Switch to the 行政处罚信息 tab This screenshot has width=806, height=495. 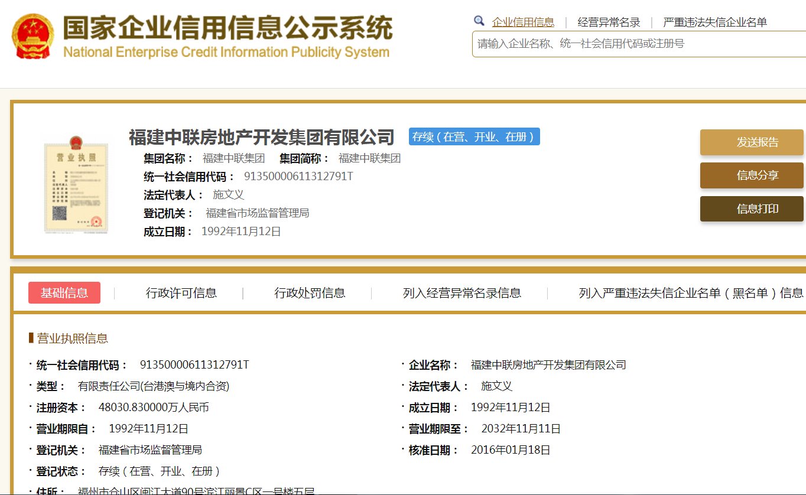click(x=310, y=292)
